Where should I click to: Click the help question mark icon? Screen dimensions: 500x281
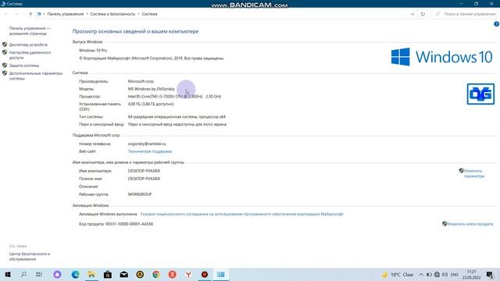pos(497,24)
